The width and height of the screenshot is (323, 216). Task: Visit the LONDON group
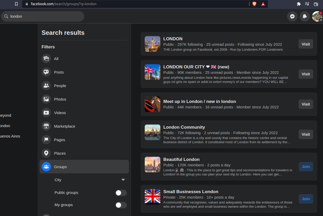[306, 44]
